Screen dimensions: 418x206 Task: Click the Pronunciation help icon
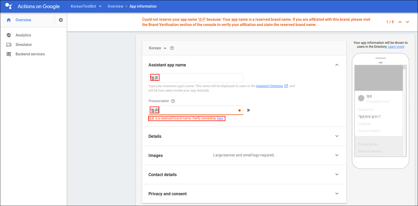click(173, 101)
